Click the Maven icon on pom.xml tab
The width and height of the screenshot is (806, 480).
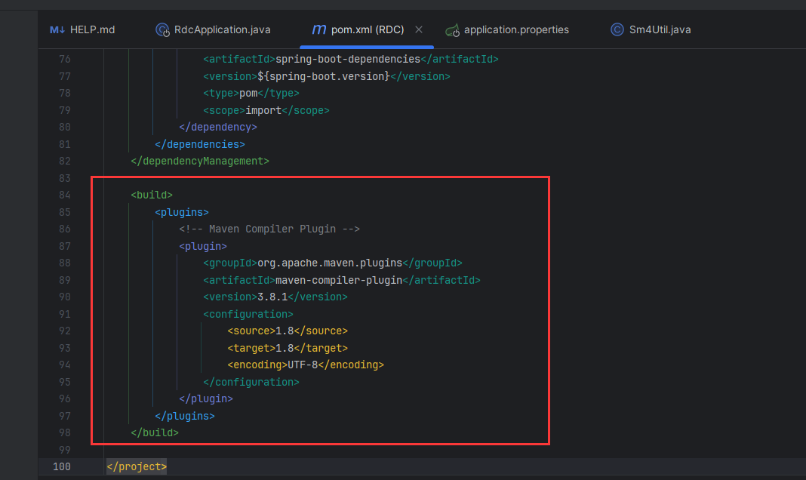click(x=319, y=30)
